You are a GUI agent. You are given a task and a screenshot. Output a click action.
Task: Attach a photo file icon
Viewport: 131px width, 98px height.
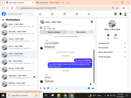44,88
